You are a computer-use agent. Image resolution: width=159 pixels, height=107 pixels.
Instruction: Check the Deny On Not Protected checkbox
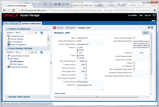click(x=134, y=38)
